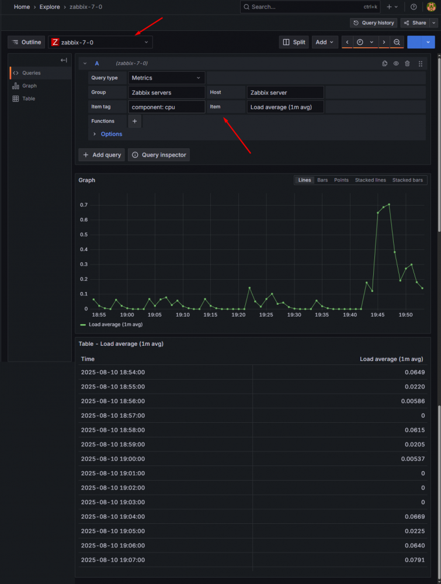Viewport: 441px width, 584px height.
Task: Click the user avatar icon
Action: pos(431,6)
